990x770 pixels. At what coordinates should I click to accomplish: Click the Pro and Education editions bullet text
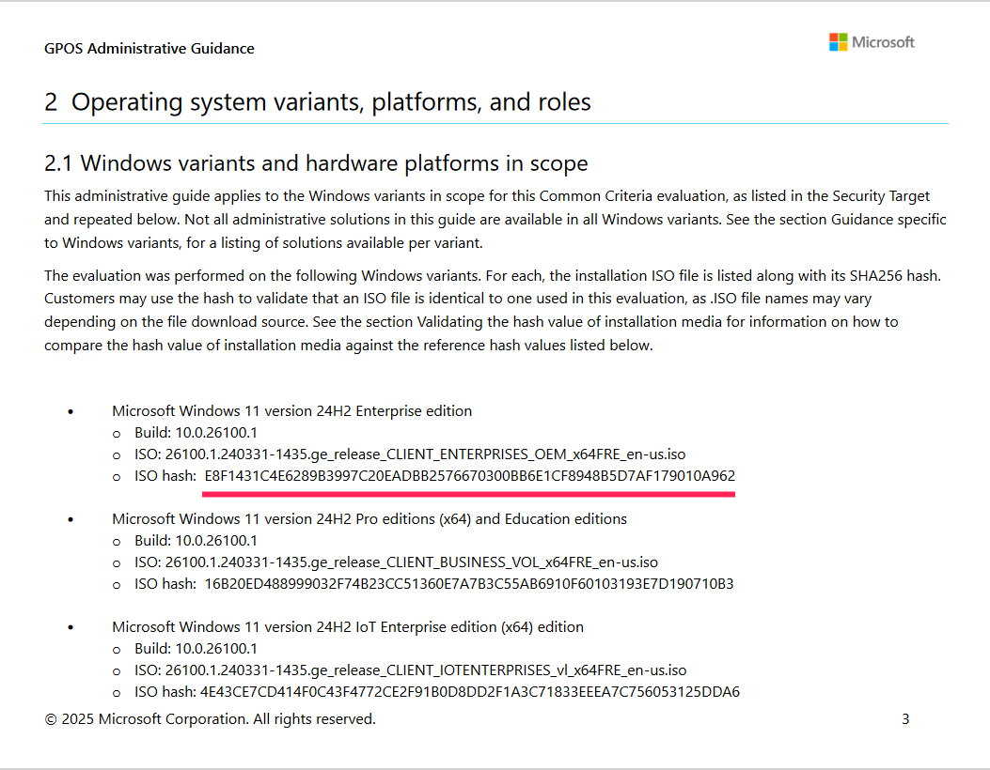[x=369, y=519]
